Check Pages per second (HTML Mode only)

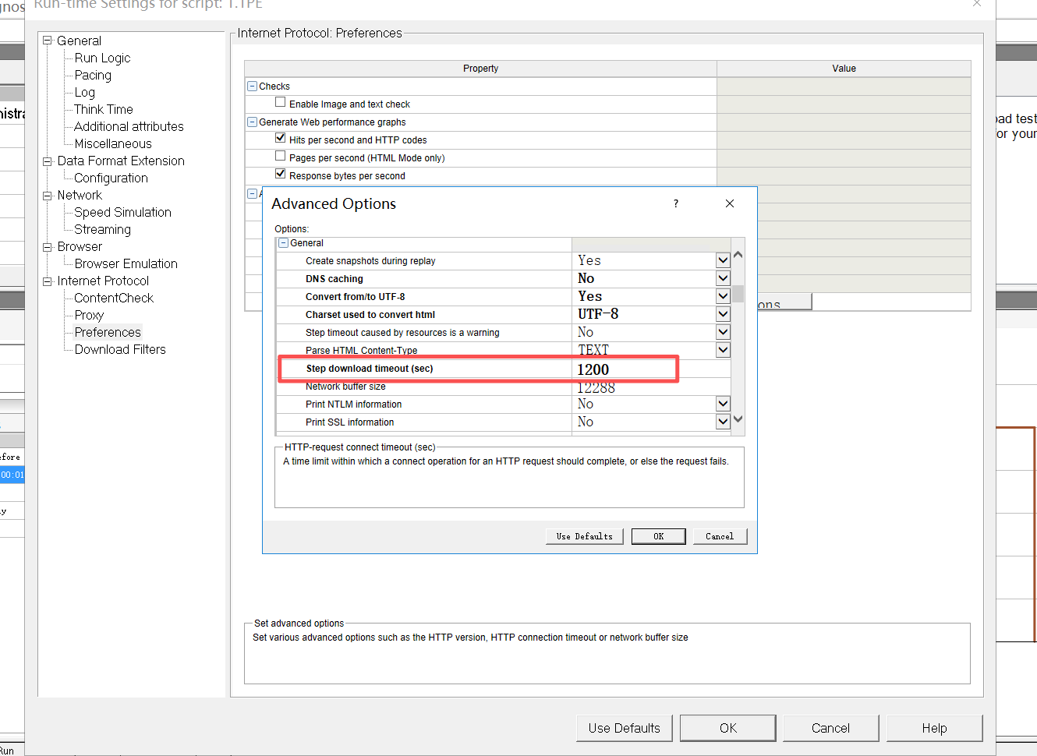(x=280, y=156)
